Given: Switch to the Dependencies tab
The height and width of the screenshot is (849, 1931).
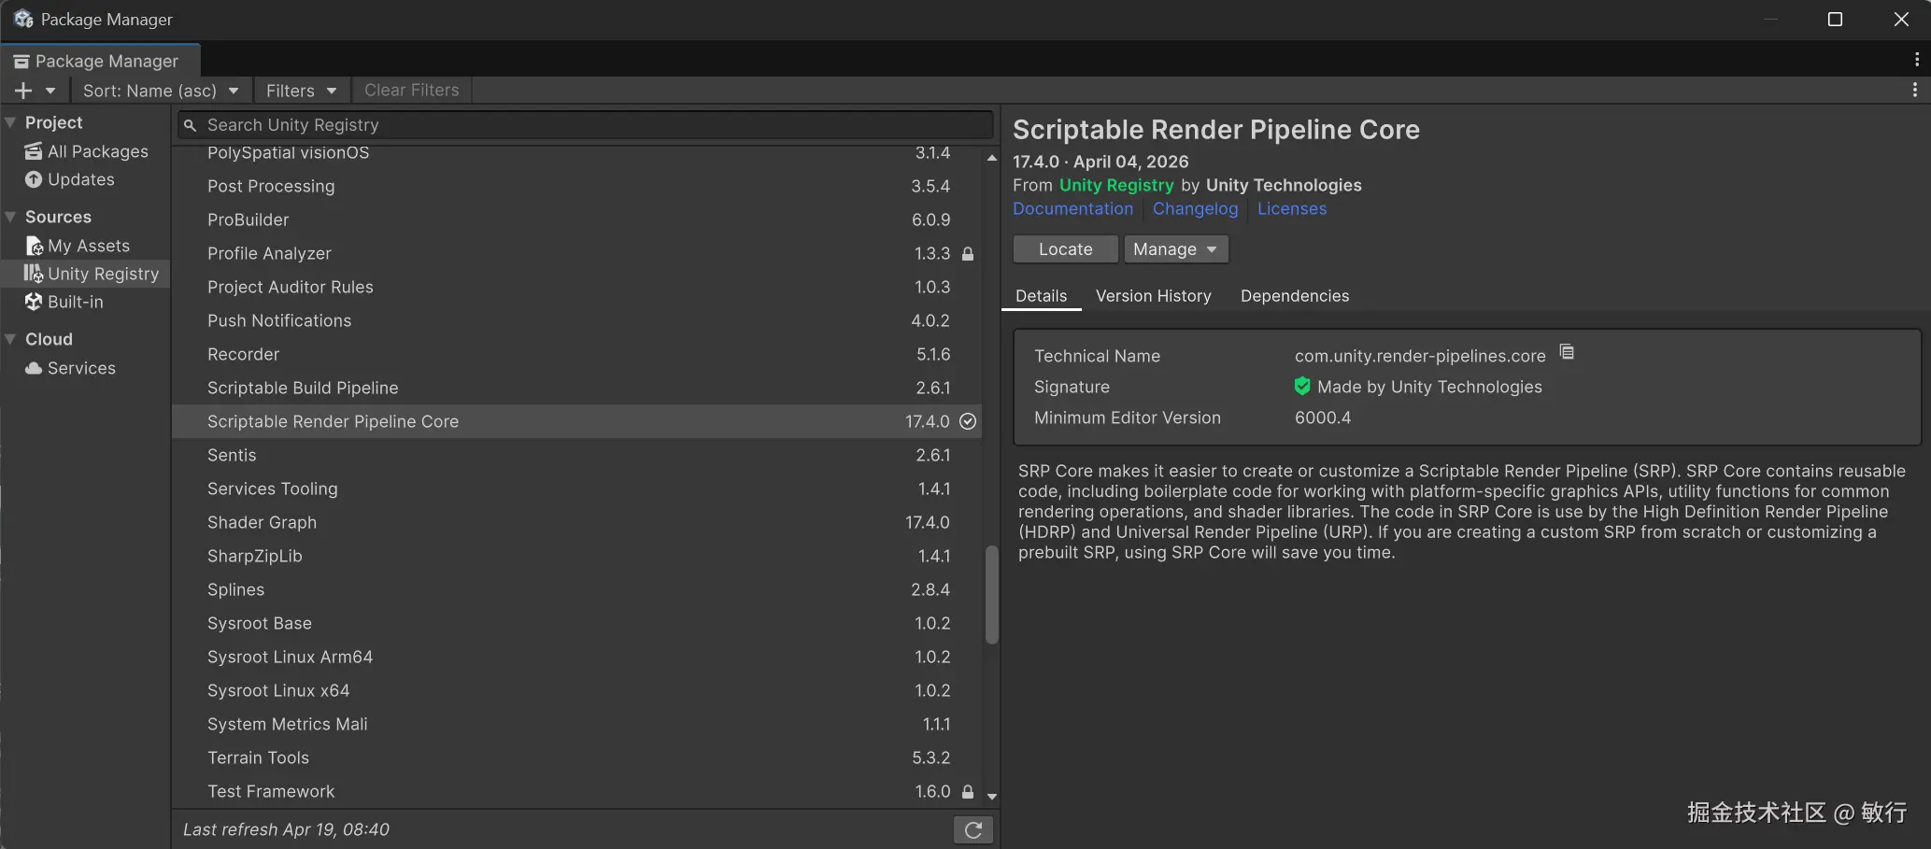Looking at the screenshot, I should point(1294,296).
